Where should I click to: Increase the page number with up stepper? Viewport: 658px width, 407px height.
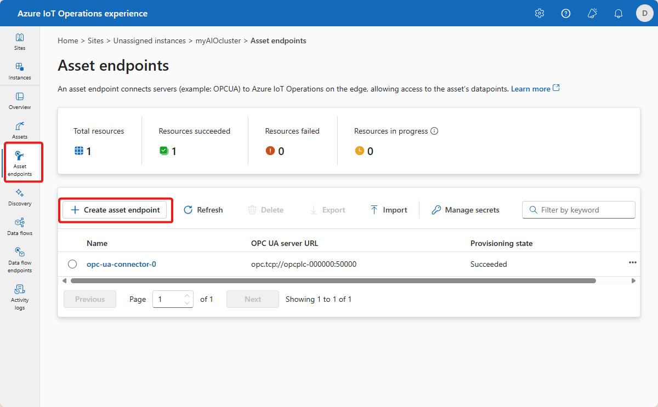187,295
